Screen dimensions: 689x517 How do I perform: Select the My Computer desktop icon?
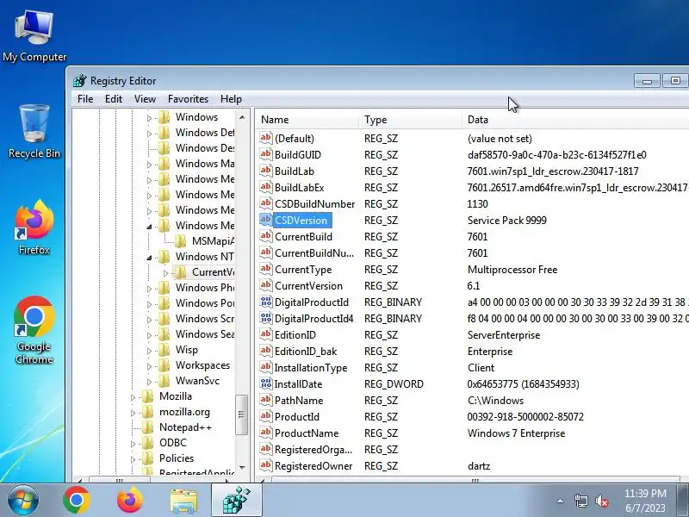click(34, 36)
